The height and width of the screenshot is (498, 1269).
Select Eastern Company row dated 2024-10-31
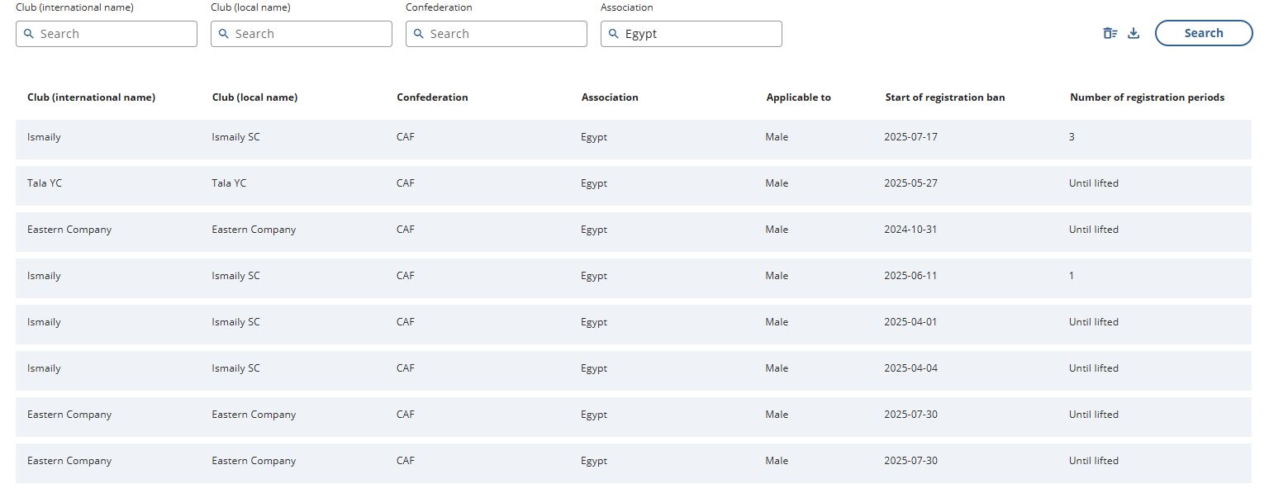(x=634, y=230)
